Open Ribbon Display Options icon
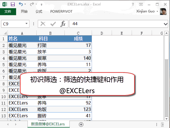Viewport: 170px width, 128px height. (x=141, y=4)
